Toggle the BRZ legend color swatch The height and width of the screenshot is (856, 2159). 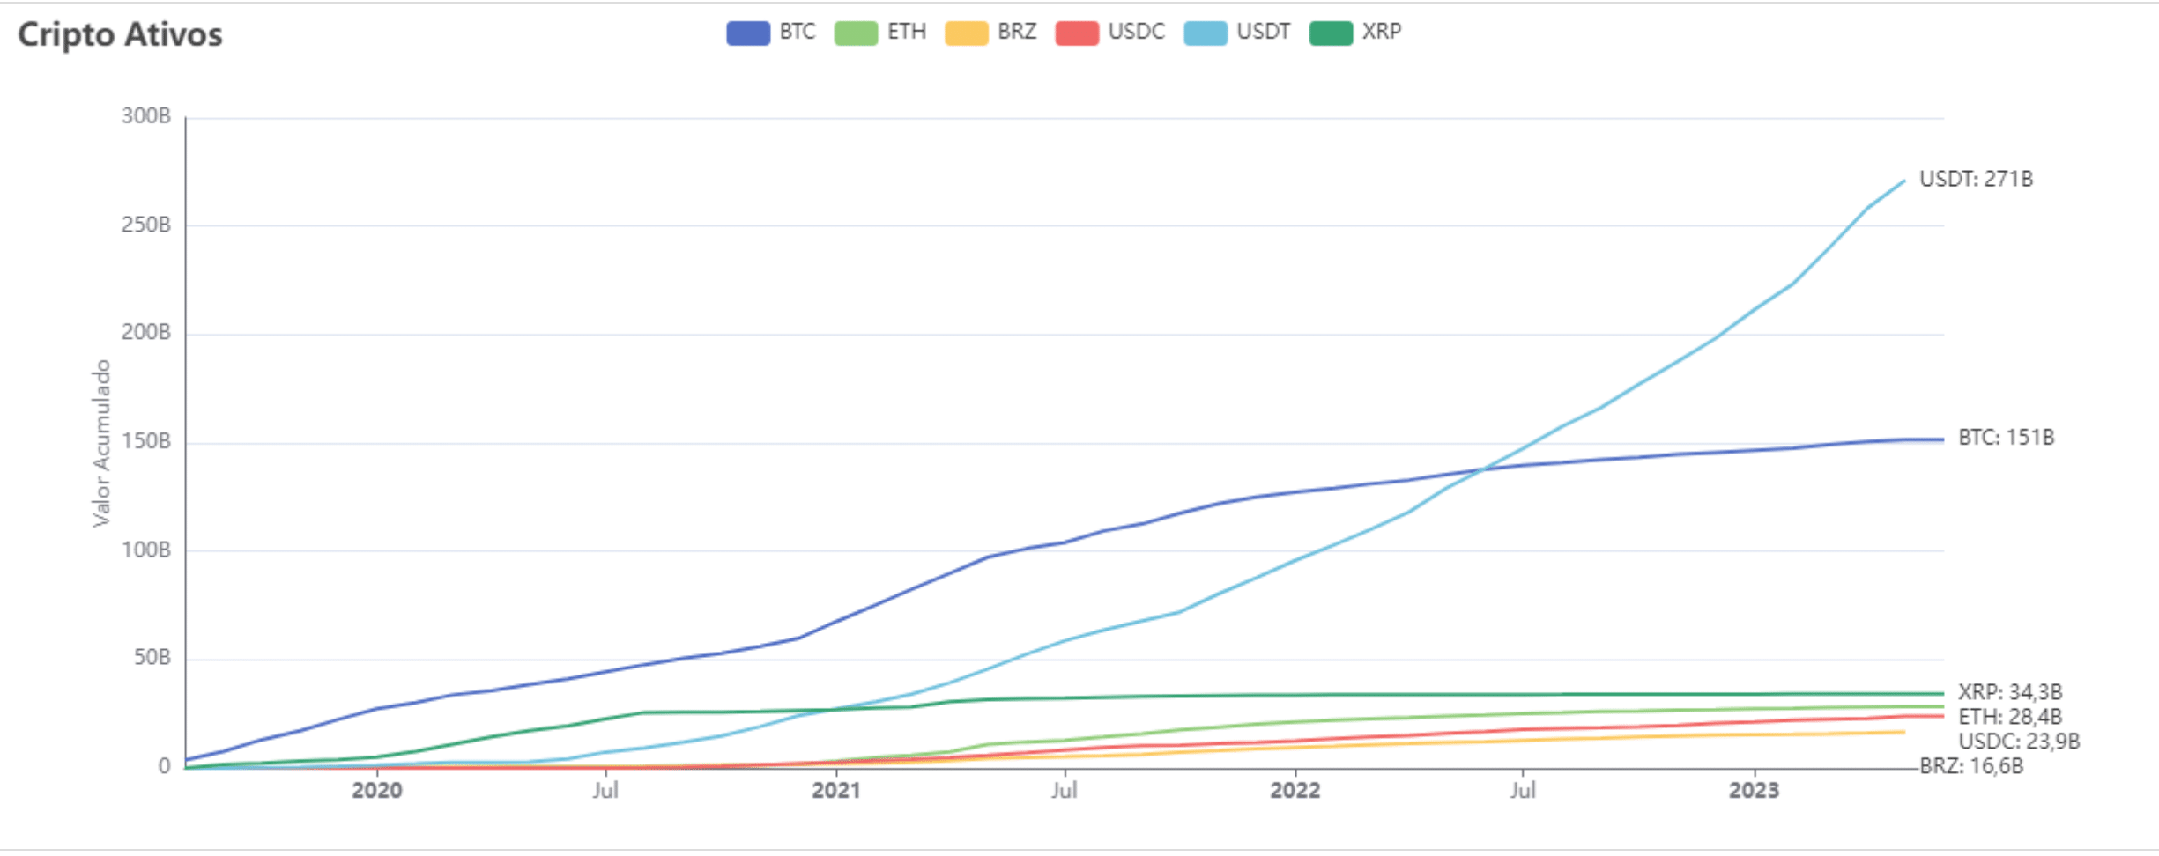(x=966, y=33)
